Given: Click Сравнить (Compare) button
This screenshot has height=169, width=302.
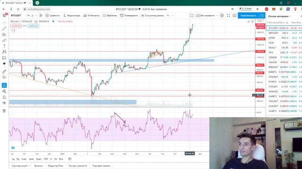Looking at the screenshot, I should point(52,15).
